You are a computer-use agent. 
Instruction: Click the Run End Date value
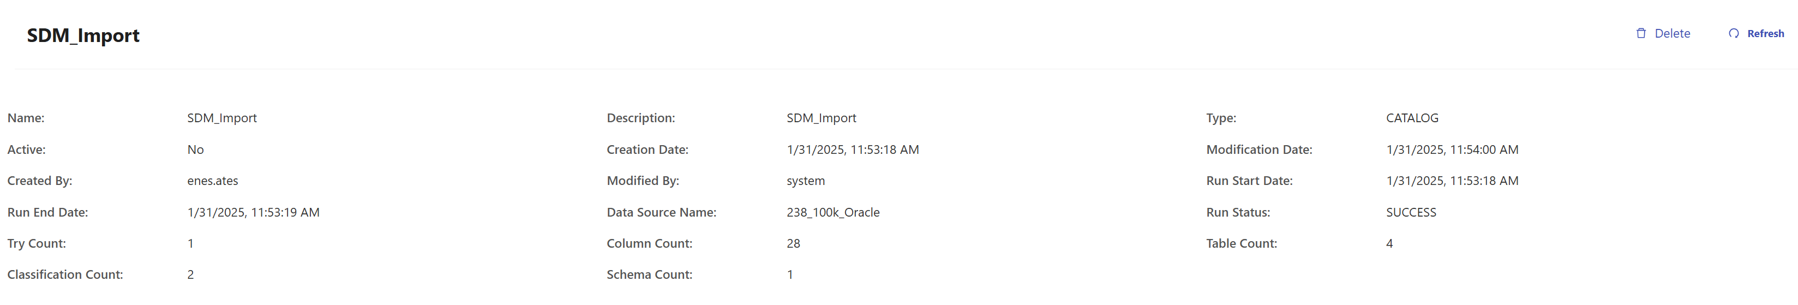click(253, 212)
